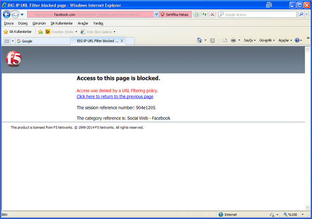
Task: Click the Access to this page is blocked heading
Action: [119, 78]
